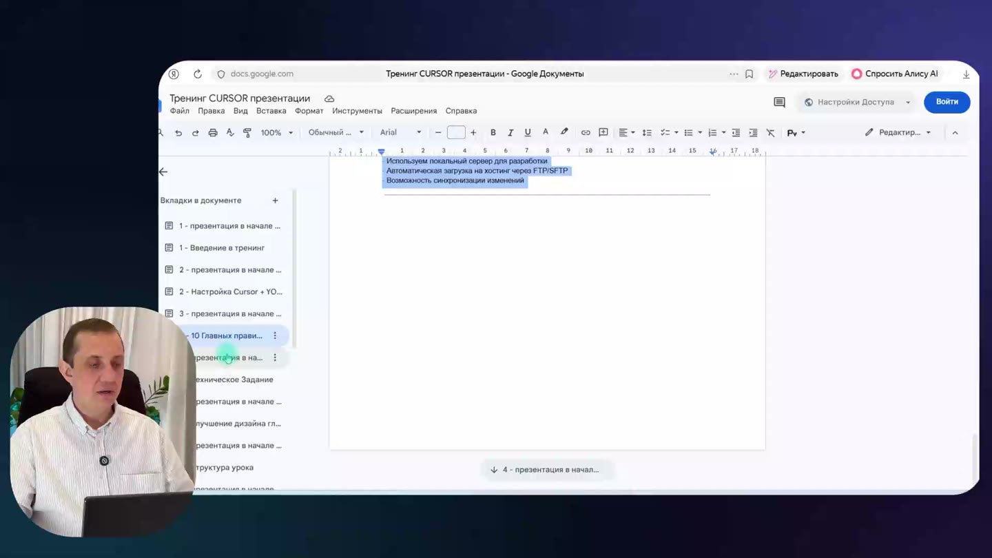Click the Редактировать browser button
The height and width of the screenshot is (558, 992).
pos(803,74)
